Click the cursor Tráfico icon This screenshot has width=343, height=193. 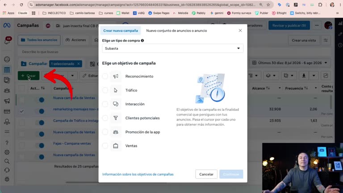click(x=116, y=90)
